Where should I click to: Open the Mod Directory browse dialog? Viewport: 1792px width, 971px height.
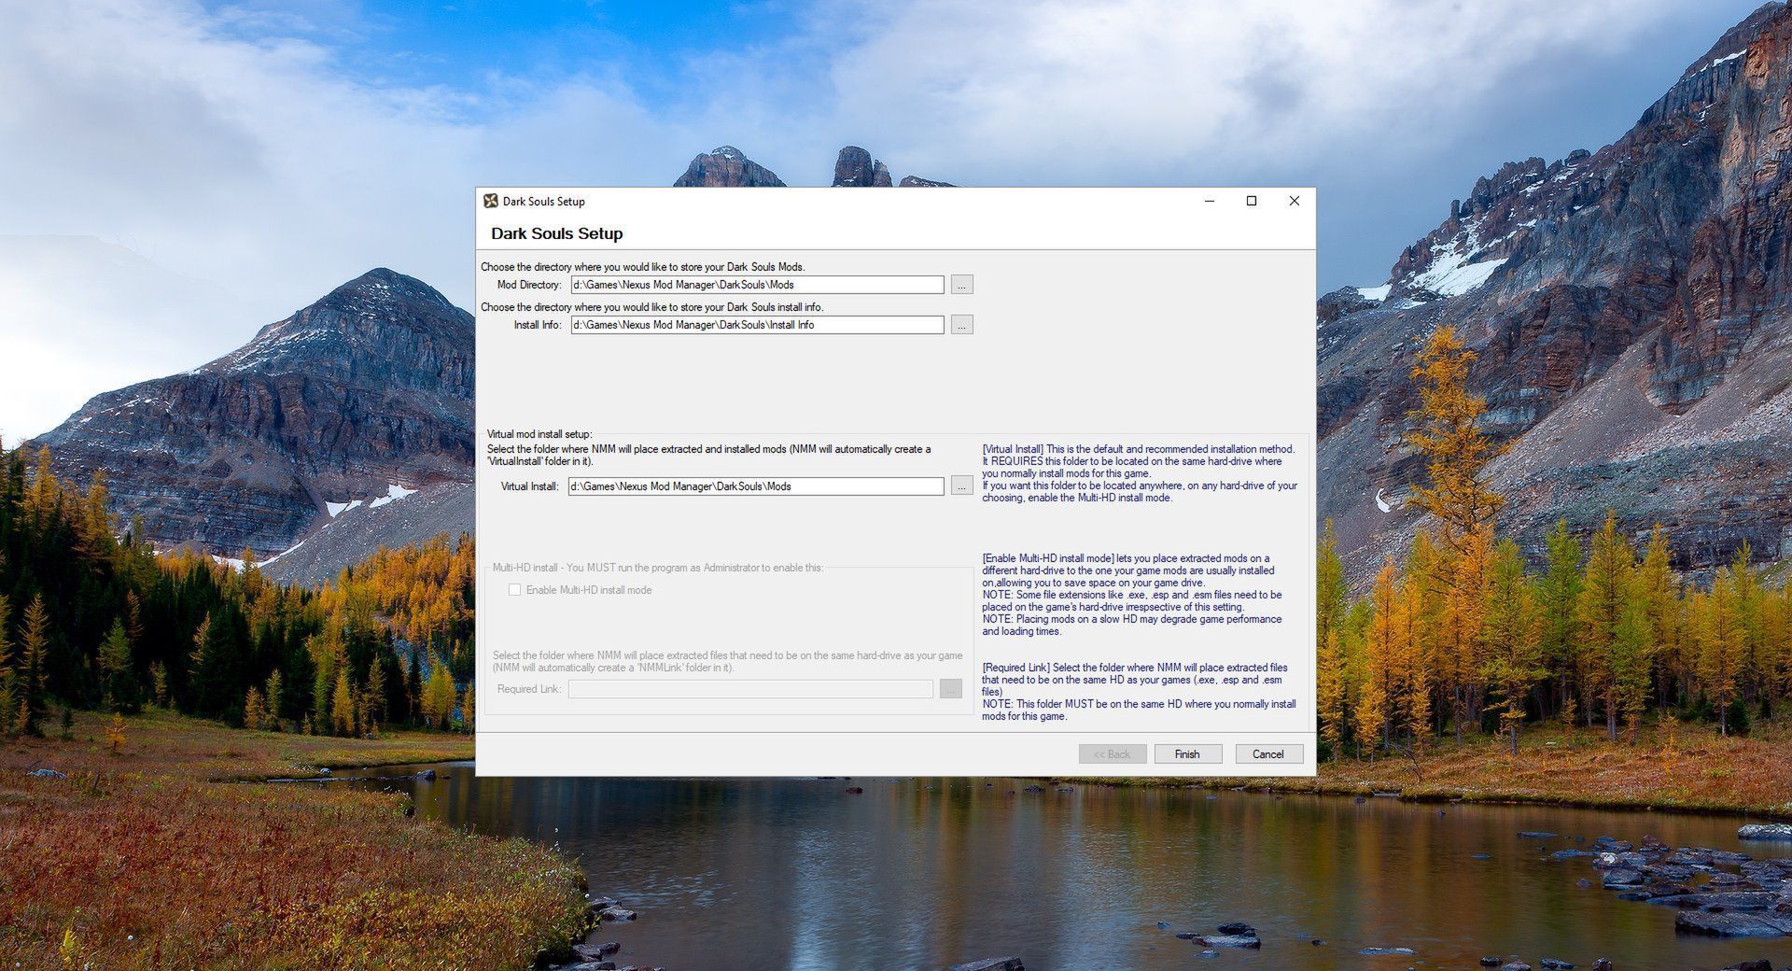click(x=960, y=285)
